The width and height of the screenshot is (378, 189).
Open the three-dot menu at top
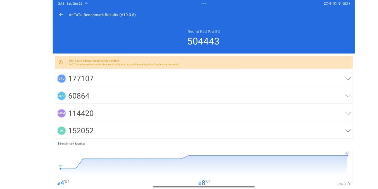pos(204,4)
